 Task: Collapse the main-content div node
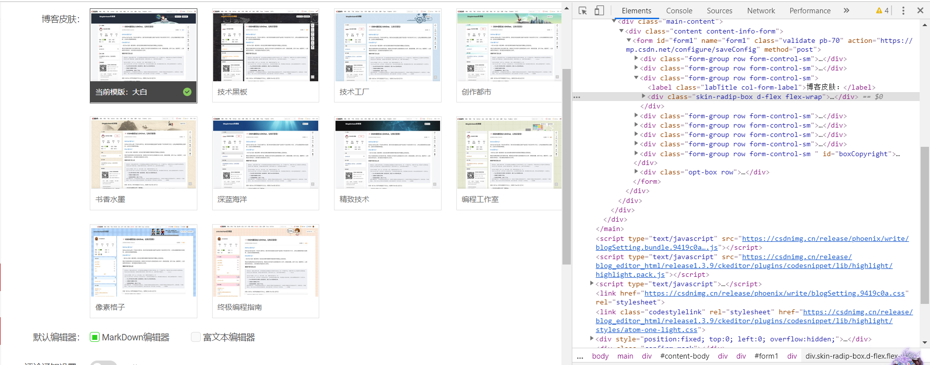(x=614, y=21)
